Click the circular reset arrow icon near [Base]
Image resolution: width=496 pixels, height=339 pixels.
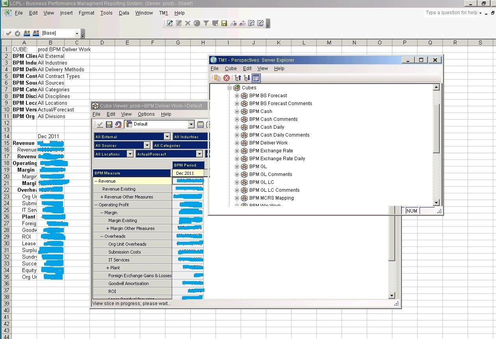click(17, 33)
